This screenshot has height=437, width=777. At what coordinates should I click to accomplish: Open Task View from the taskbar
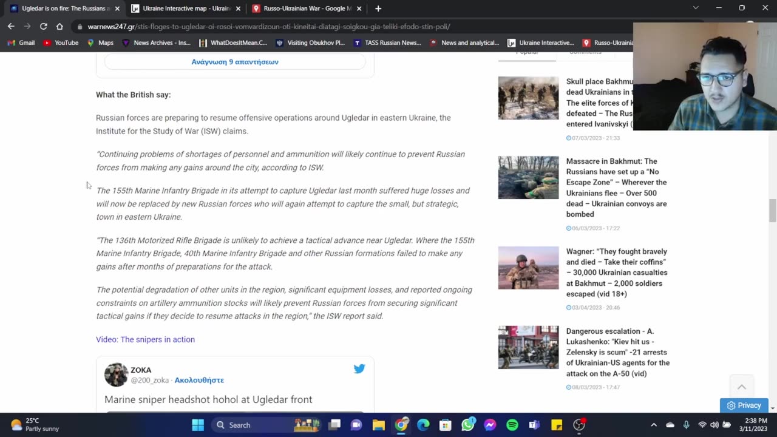pos(334,425)
